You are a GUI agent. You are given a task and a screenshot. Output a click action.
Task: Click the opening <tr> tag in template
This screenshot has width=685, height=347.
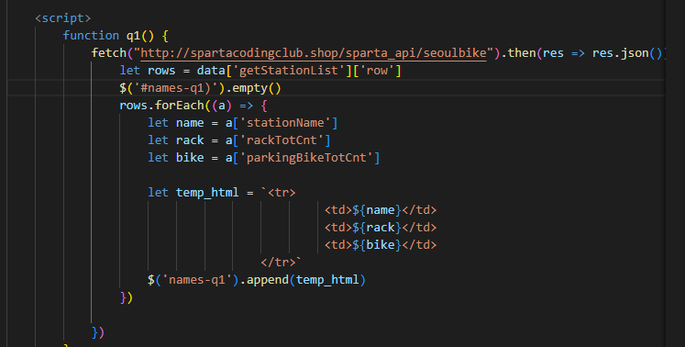pyautogui.click(x=282, y=193)
